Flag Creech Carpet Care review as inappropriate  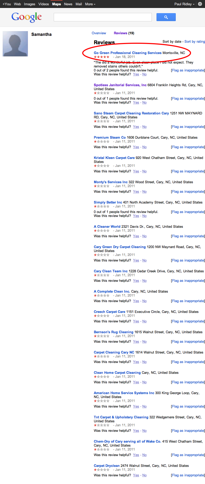188,321
